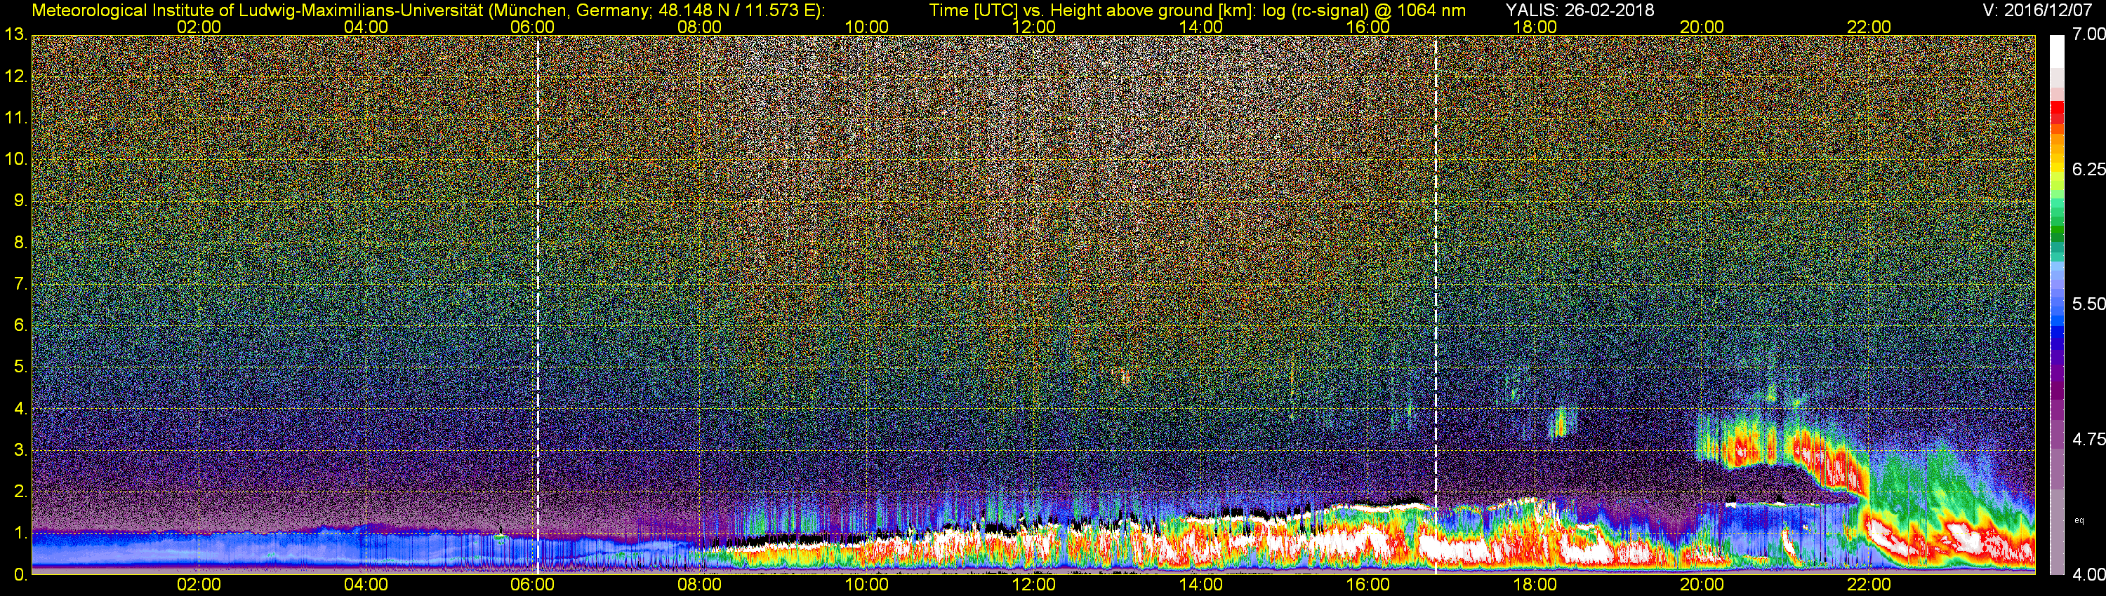
Task: Click the 13 km height axis label
Action: coord(15,35)
